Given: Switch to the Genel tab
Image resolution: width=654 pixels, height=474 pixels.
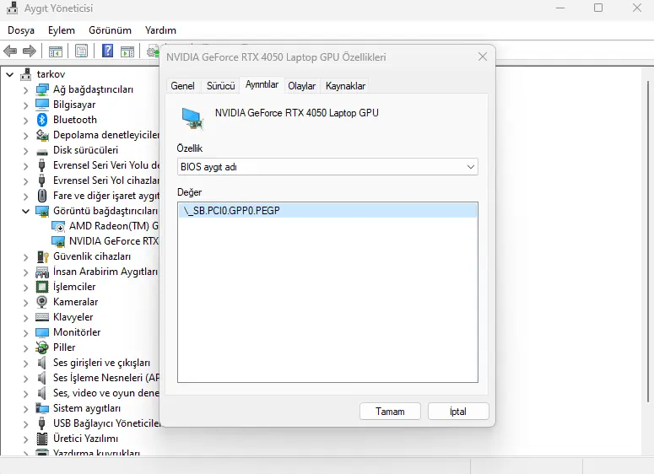Looking at the screenshot, I should 182,86.
